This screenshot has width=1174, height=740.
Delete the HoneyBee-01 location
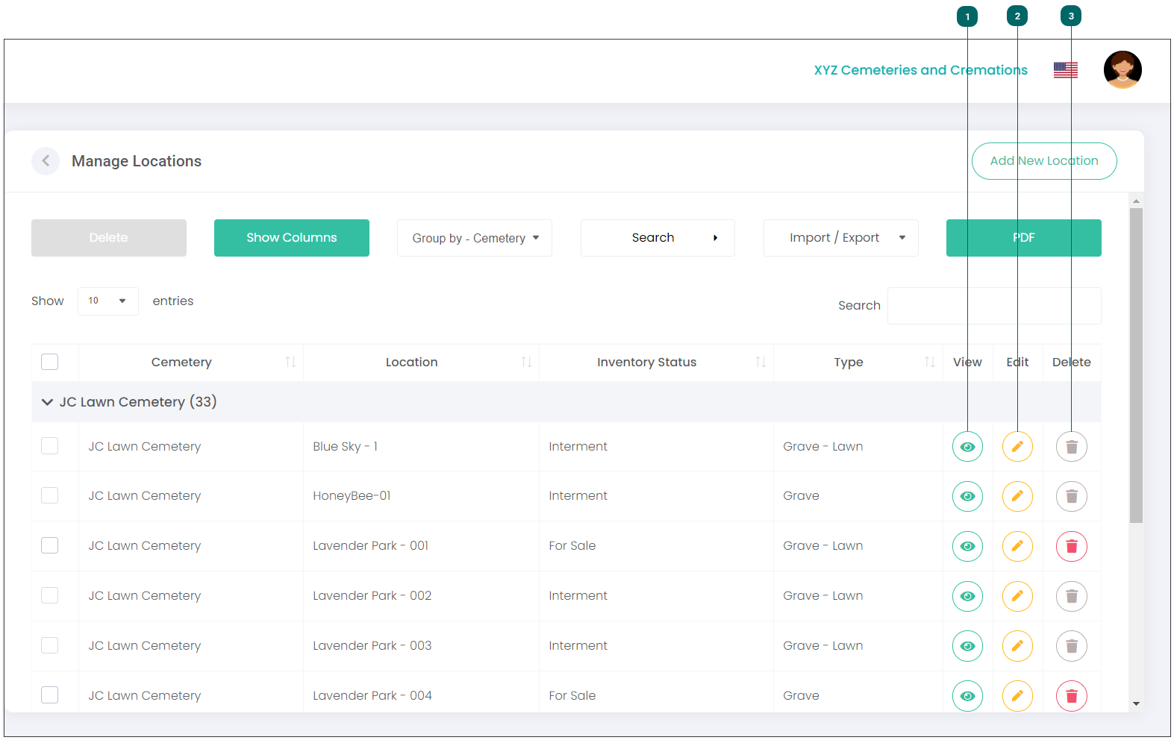point(1072,496)
